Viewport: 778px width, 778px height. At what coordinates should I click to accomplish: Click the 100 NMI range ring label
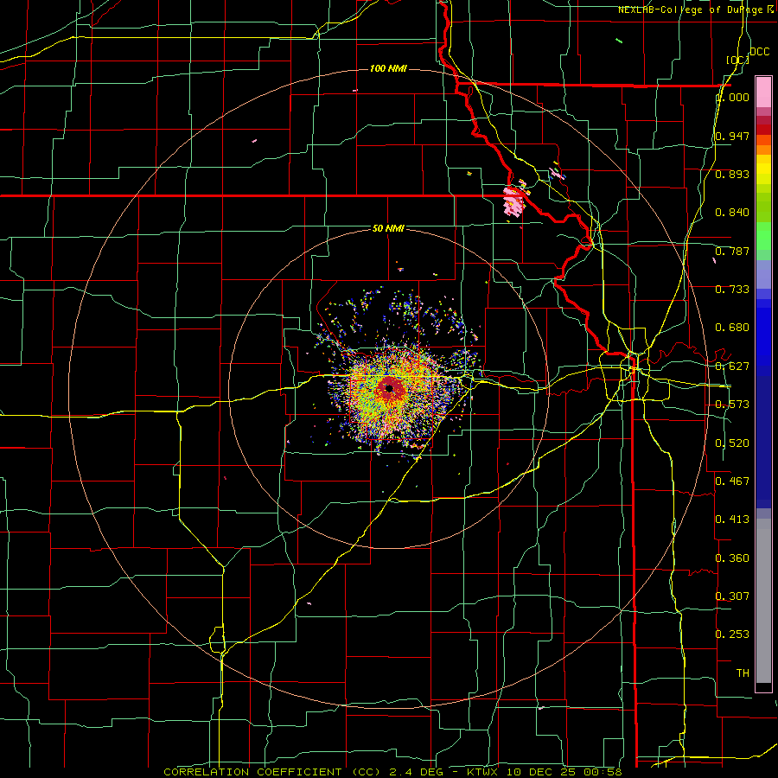pyautogui.click(x=388, y=68)
